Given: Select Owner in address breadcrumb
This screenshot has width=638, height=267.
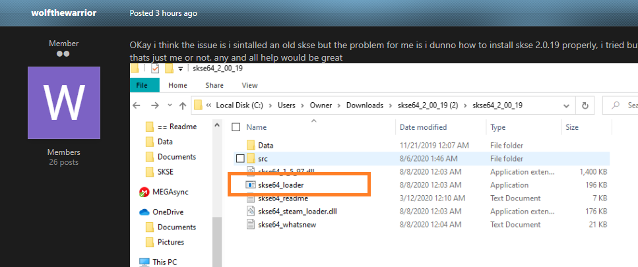Looking at the screenshot, I should tap(321, 105).
